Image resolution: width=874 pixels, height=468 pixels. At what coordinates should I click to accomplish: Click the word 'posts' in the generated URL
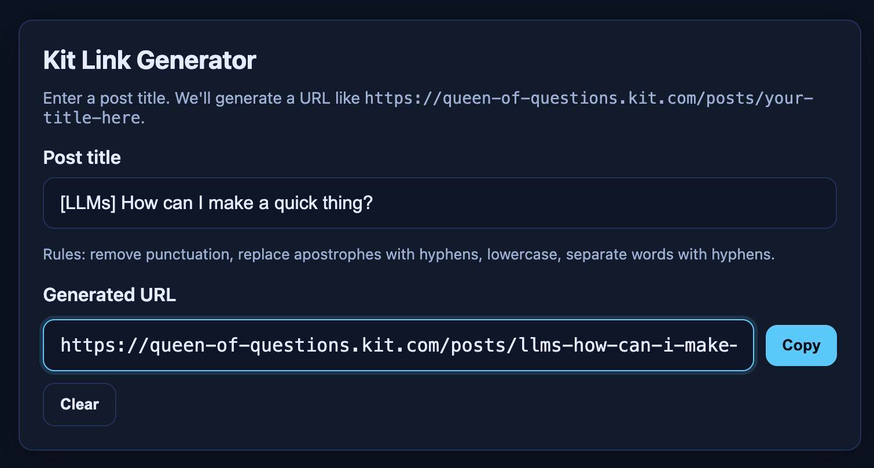tap(479, 345)
